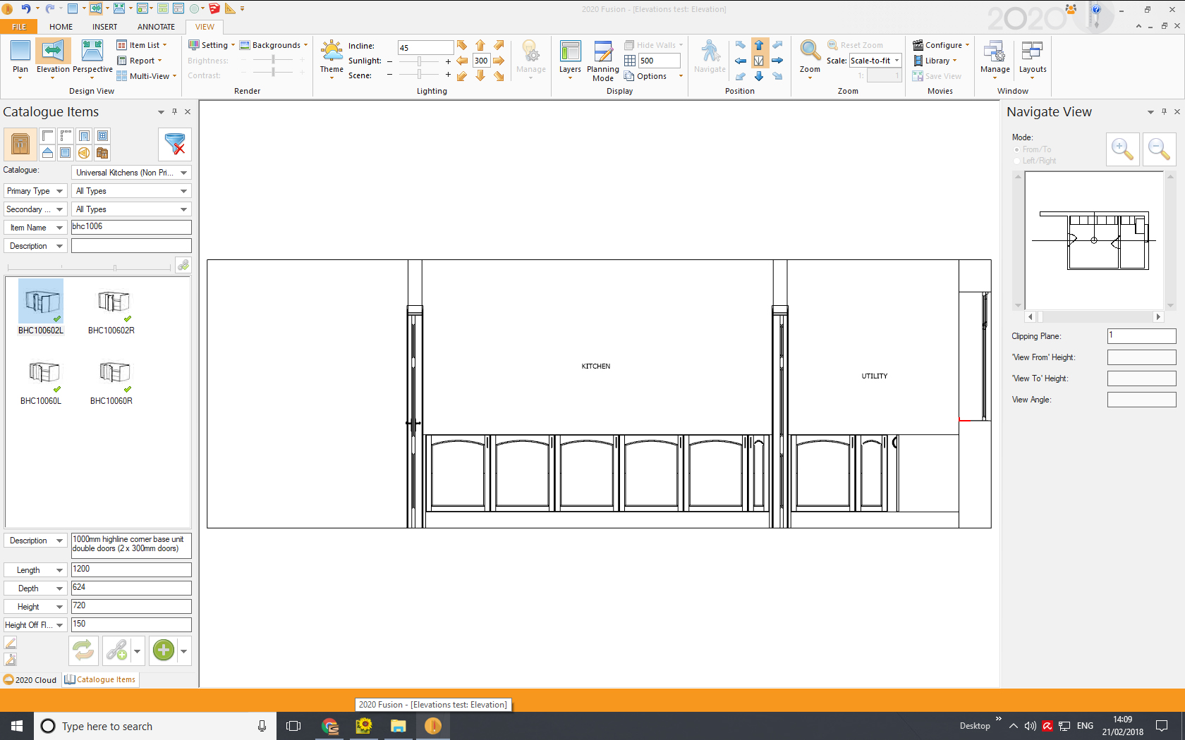Click the Sunlight slider

point(419,61)
